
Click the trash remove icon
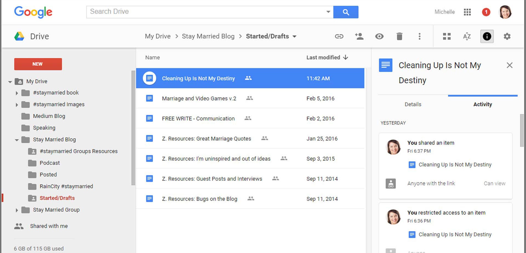point(399,36)
